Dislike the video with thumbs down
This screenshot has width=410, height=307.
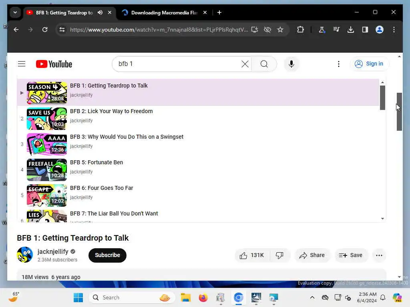click(279, 255)
